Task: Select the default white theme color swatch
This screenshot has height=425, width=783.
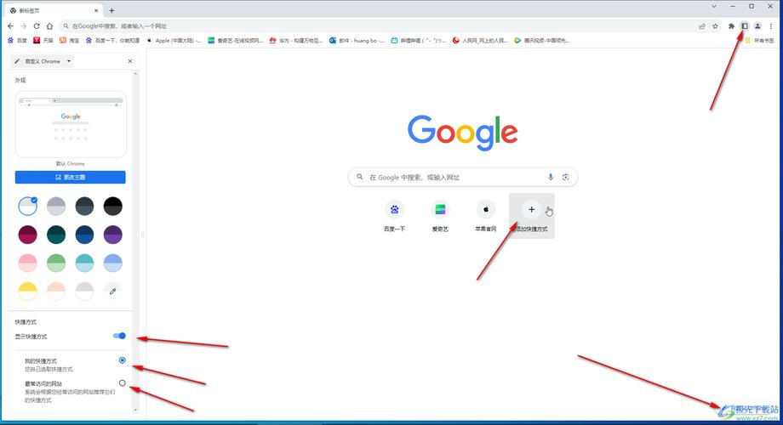Action: (27, 206)
